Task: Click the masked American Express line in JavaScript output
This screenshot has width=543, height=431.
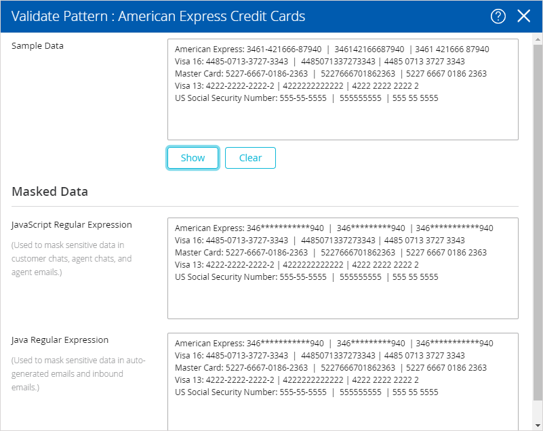Action: (x=334, y=228)
